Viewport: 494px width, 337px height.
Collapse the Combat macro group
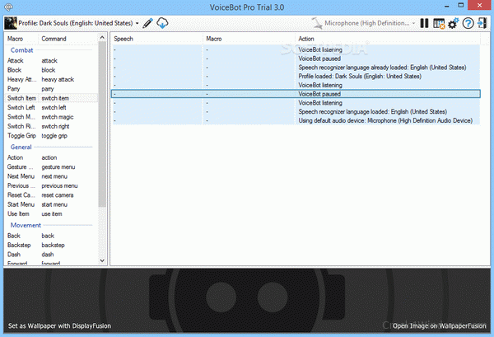click(x=21, y=50)
